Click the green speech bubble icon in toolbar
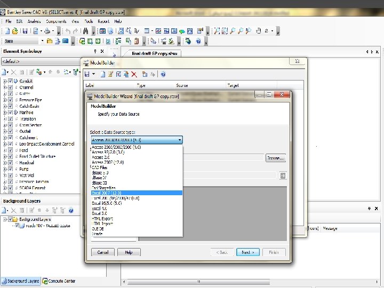 point(182,31)
